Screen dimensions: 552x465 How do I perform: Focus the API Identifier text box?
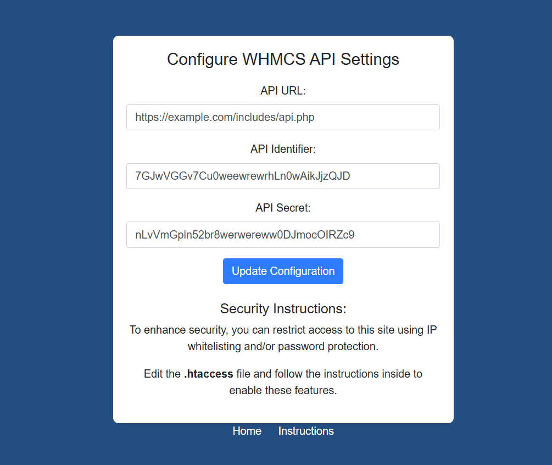pyautogui.click(x=283, y=176)
